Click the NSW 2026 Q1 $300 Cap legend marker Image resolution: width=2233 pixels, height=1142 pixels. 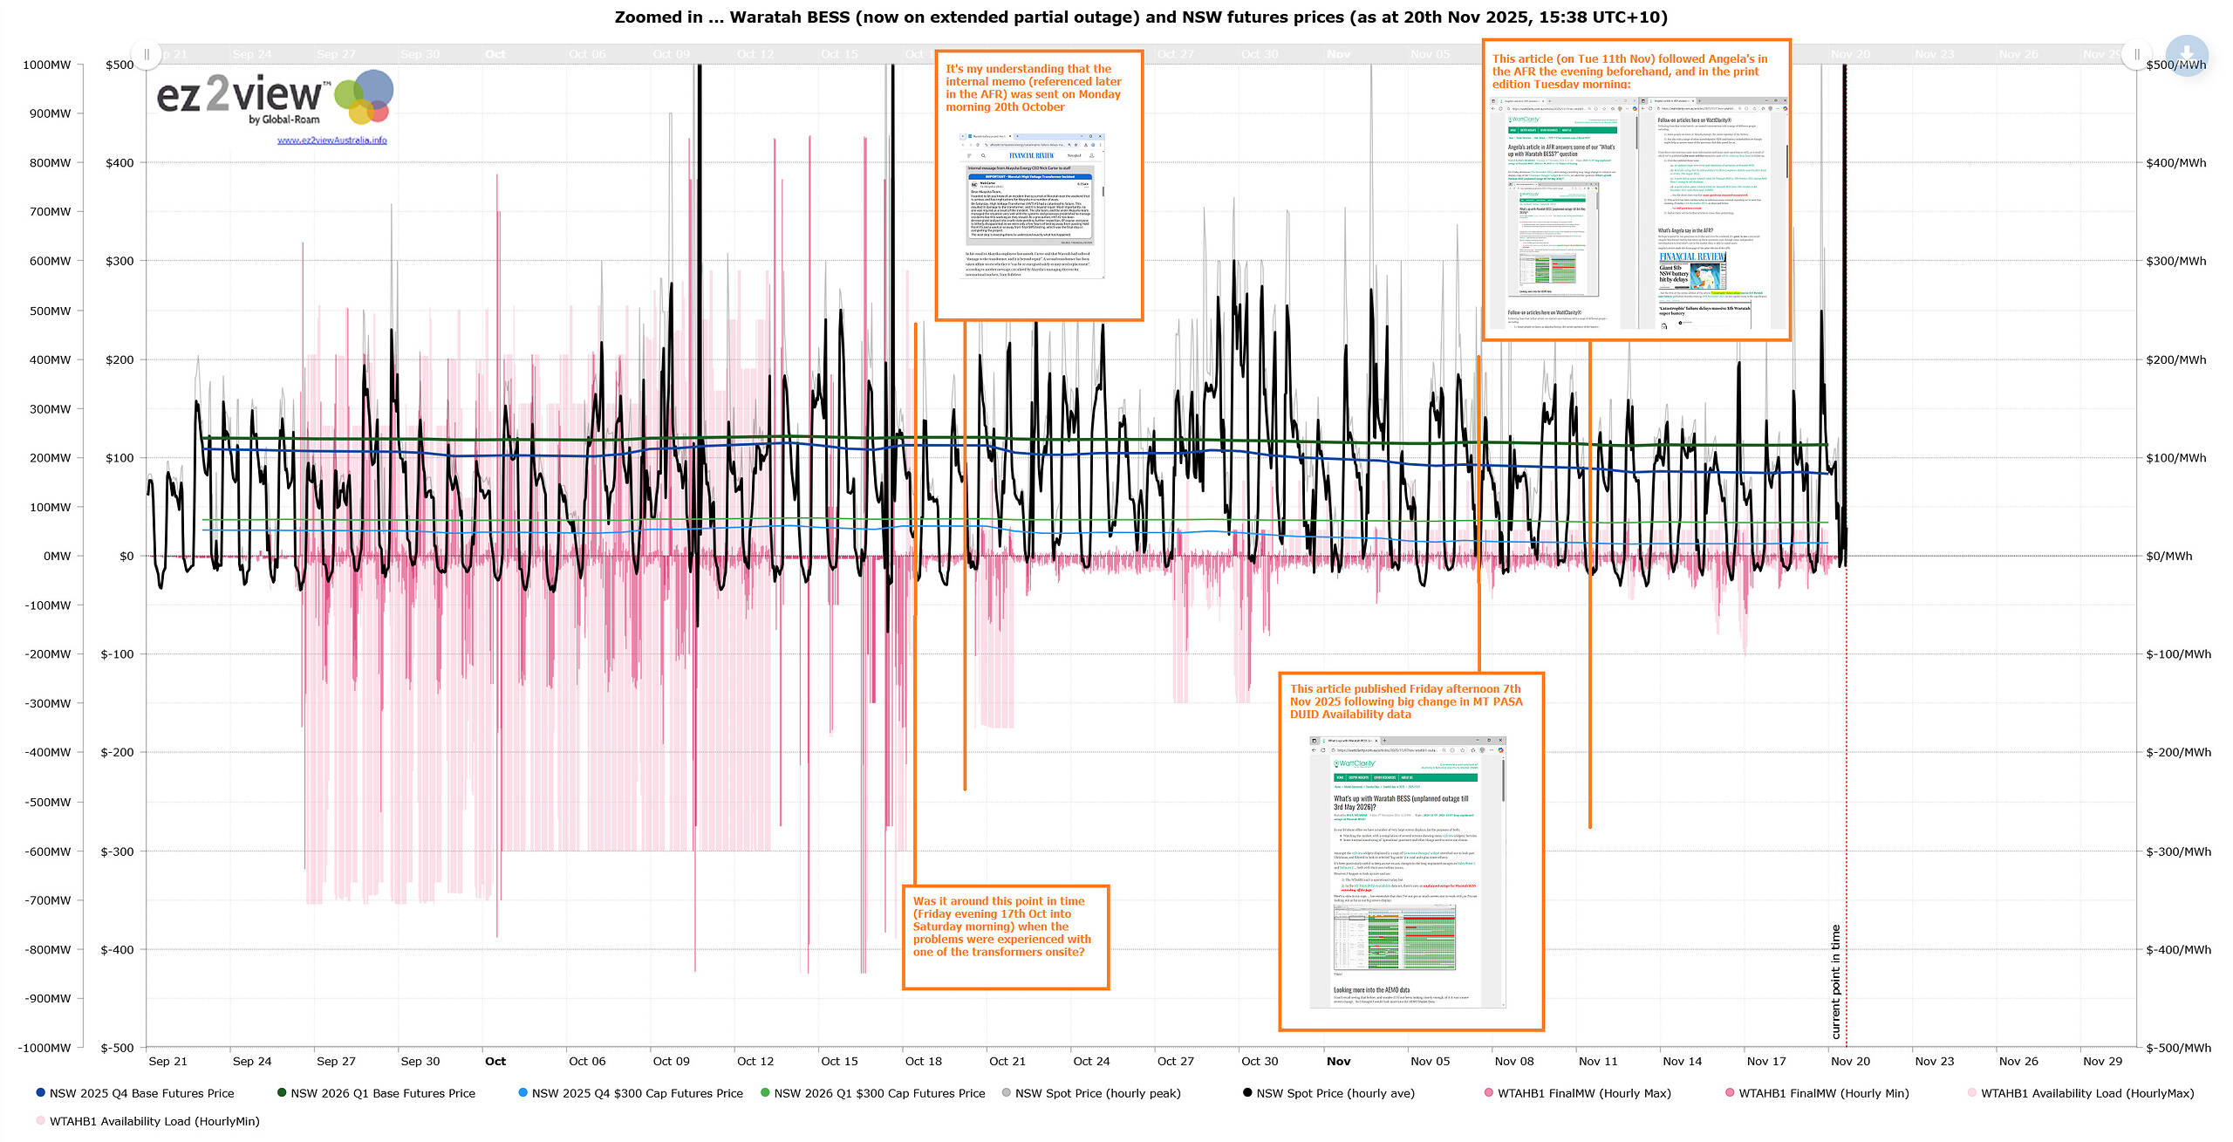click(765, 1092)
